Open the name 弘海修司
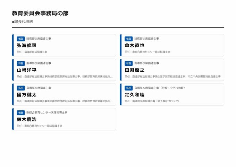The image size is (236, 167). click(26, 45)
